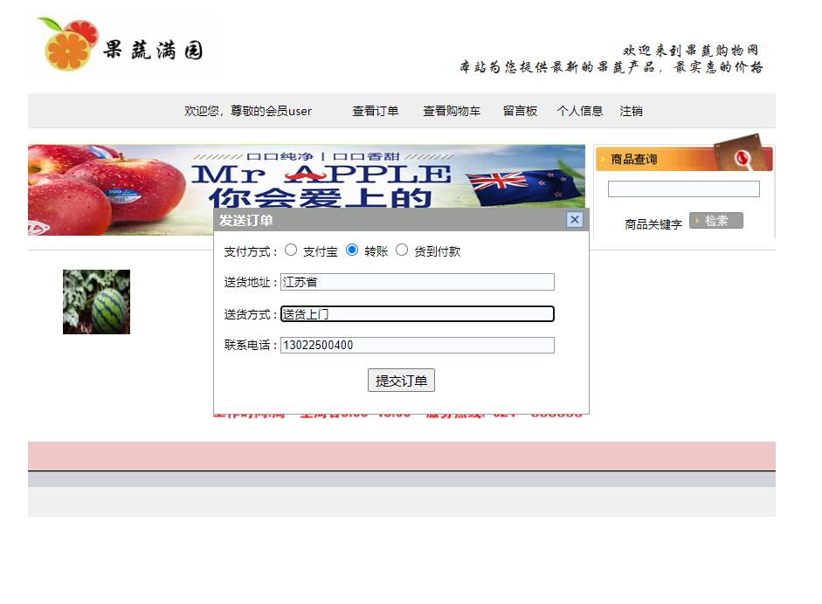Viewport: 822px width, 604px height.
Task: Click the 果蔬满园 fruit logo
Action: tap(122, 44)
